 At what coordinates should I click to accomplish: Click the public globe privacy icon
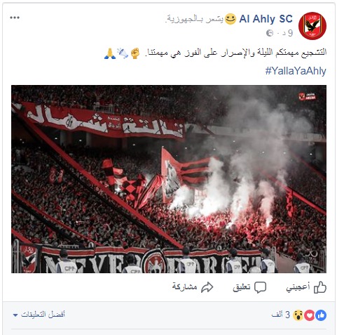(270, 33)
